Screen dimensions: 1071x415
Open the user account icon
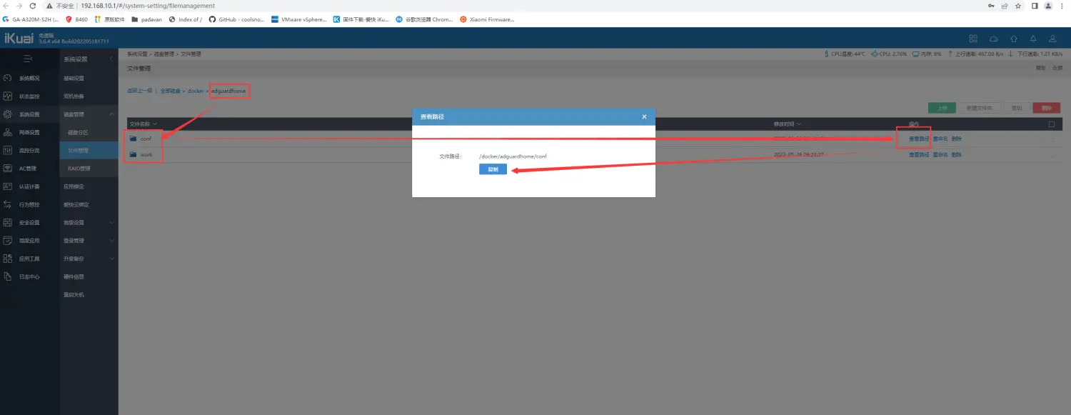pos(1052,39)
